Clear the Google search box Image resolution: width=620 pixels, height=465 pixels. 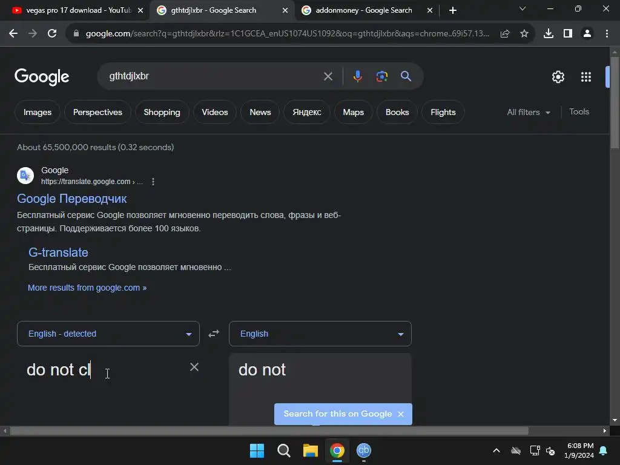[x=328, y=76]
